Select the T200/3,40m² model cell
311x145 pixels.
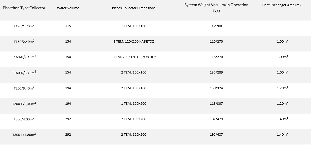click(x=24, y=88)
